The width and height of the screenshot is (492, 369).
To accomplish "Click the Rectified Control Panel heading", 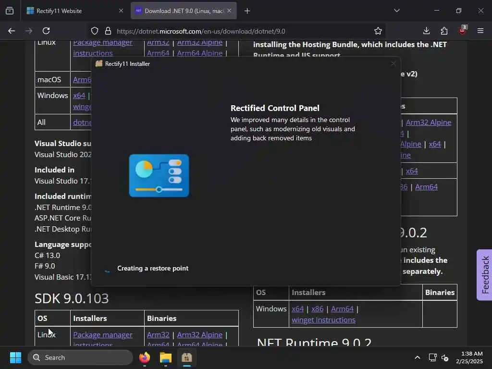I will (275, 108).
